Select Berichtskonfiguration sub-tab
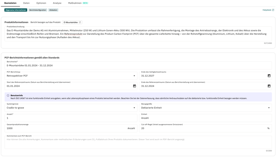This screenshot has height=158, width=277. point(38,10)
